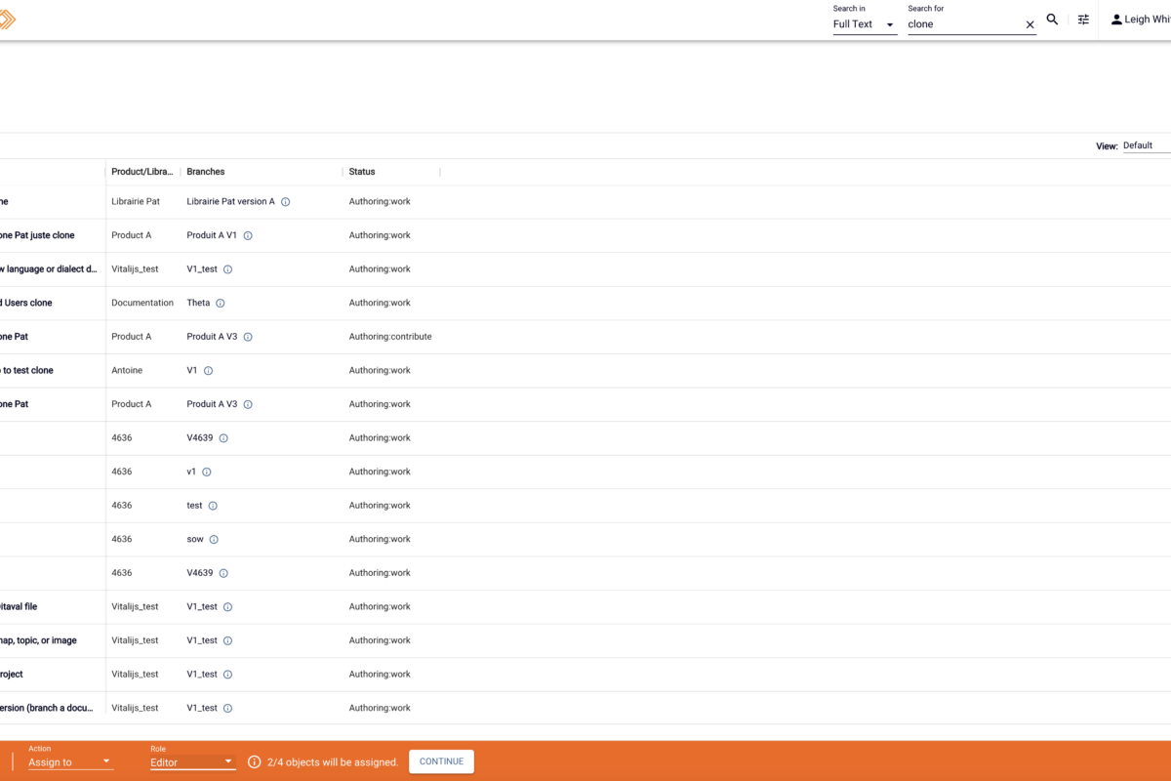Click the 'Librairie Pat' product cell
The image size is (1171, 781).
136,202
